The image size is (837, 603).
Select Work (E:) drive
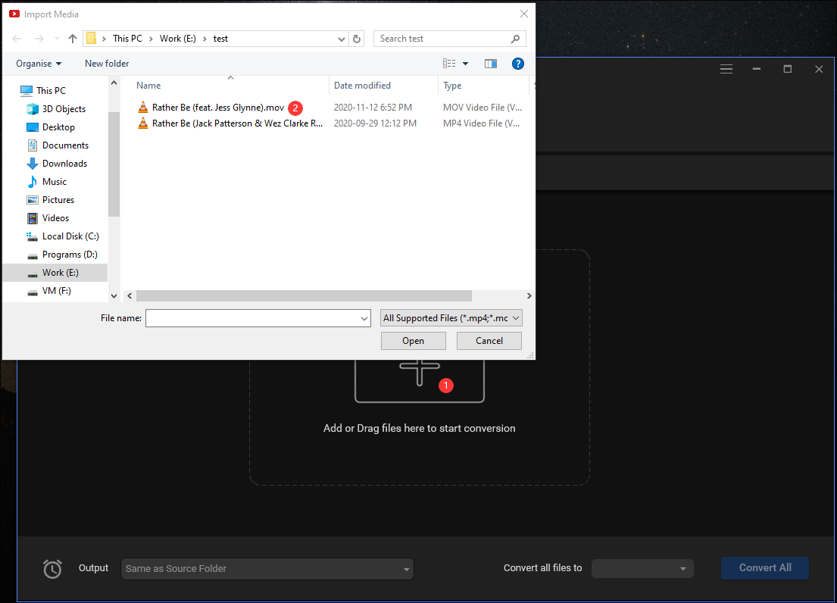tap(55, 273)
